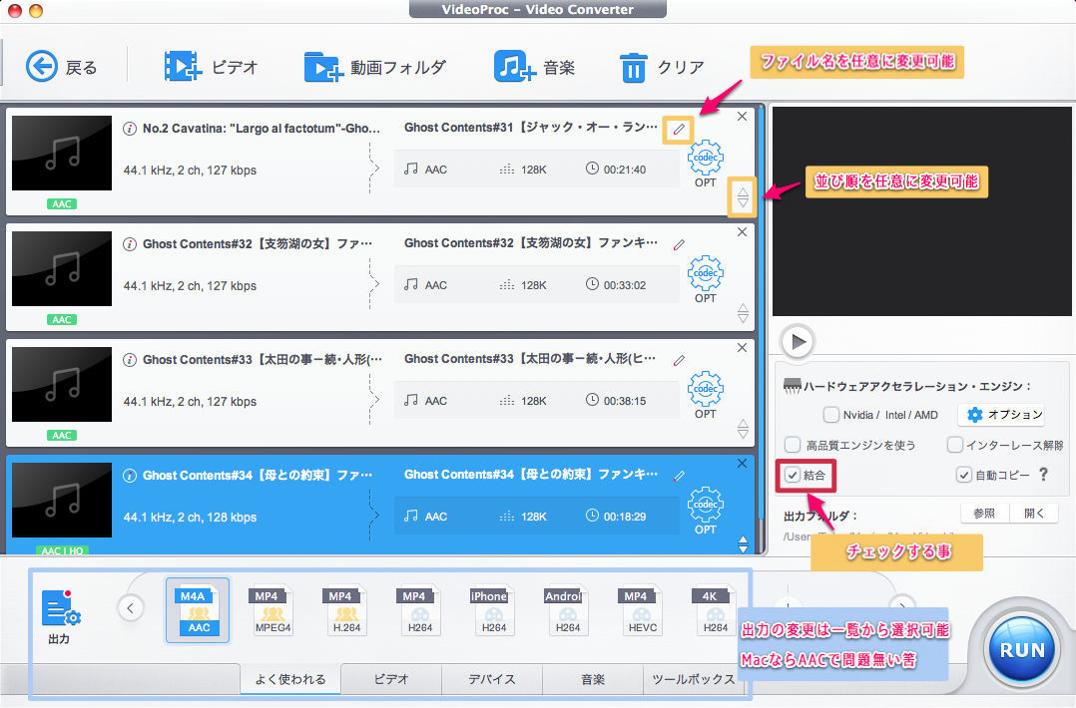Rename the Ghost Contents#34 output file with the pencil
The height and width of the screenshot is (708, 1076).
[x=678, y=477]
